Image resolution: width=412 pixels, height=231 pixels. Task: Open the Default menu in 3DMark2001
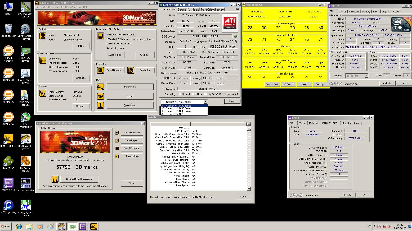(x=59, y=7)
